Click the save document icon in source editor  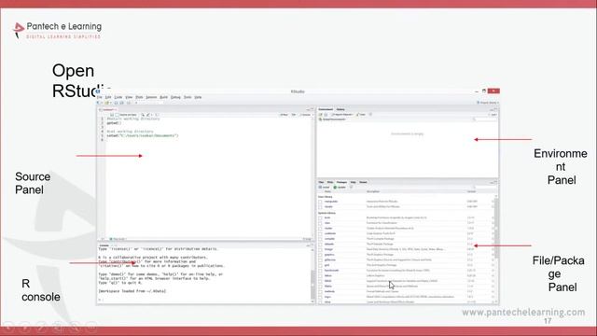pyautogui.click(x=112, y=115)
